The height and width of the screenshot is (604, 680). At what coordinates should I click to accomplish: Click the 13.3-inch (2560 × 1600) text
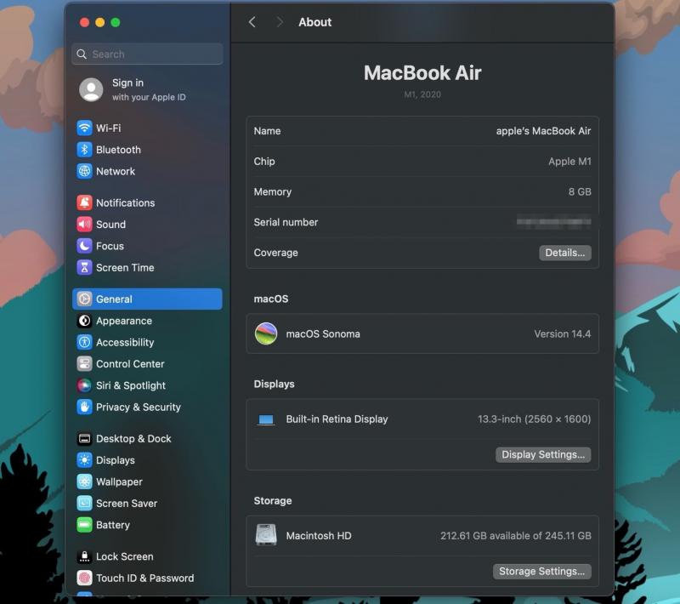pos(535,419)
